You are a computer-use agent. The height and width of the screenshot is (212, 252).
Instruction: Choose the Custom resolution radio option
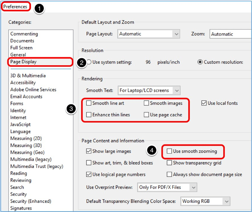pyautogui.click(x=200, y=62)
